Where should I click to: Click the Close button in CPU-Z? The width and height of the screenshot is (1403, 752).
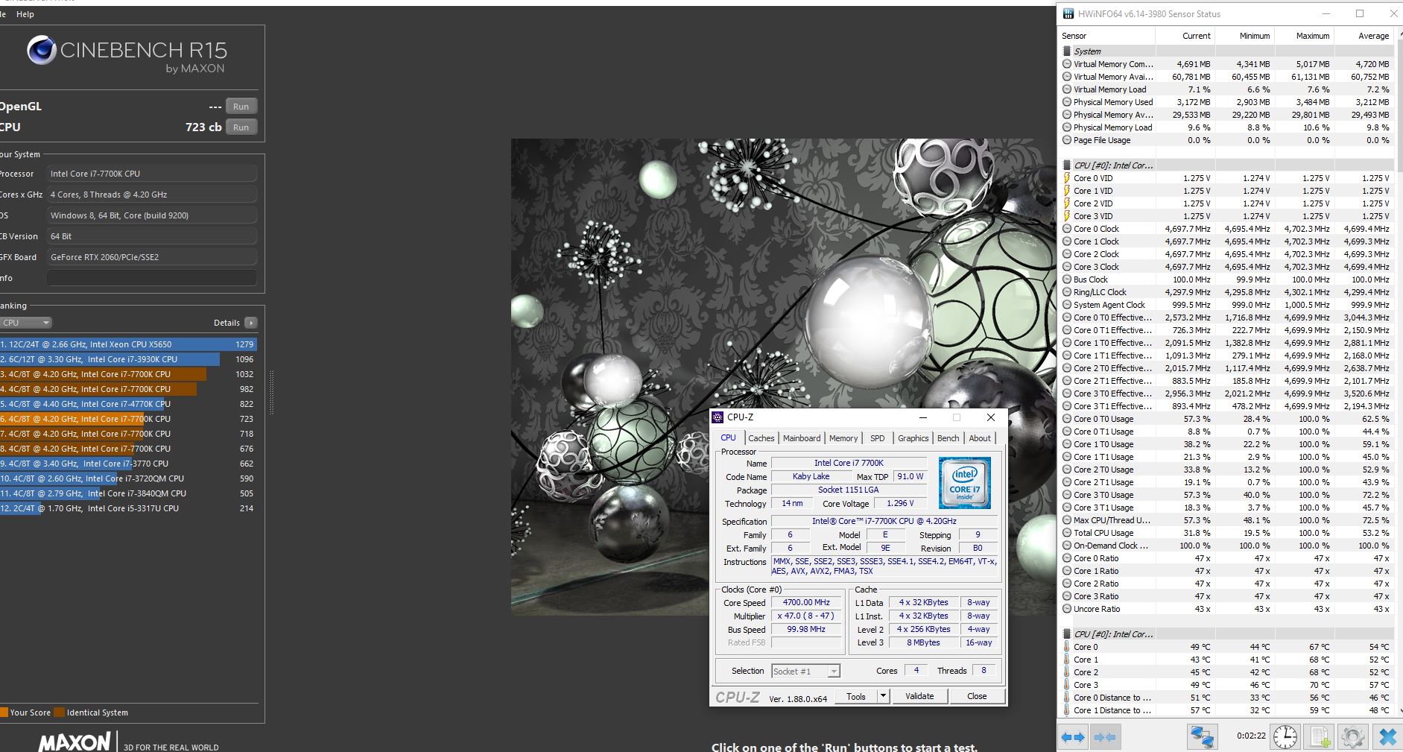[x=977, y=696]
